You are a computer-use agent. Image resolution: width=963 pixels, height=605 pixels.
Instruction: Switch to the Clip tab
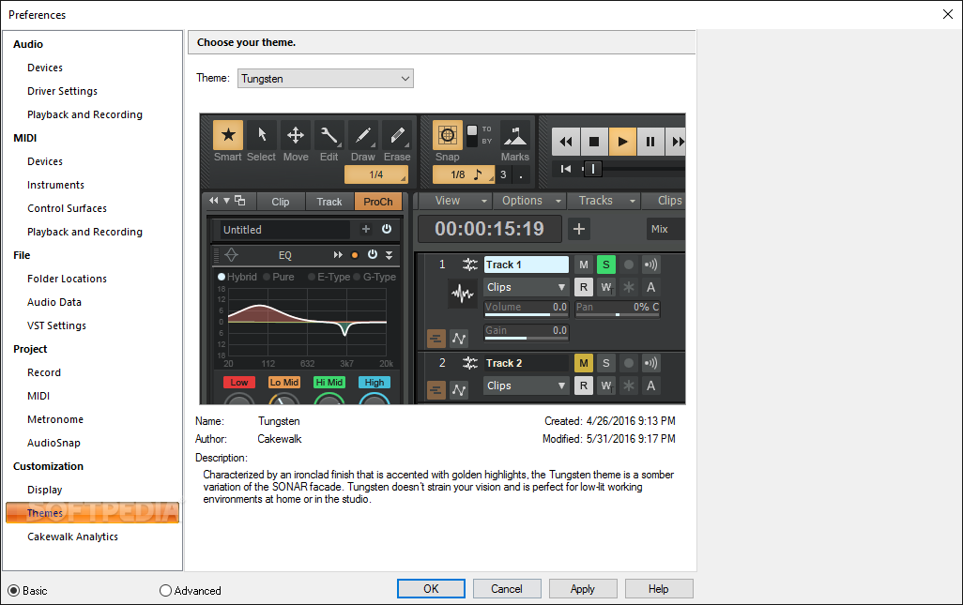[280, 202]
